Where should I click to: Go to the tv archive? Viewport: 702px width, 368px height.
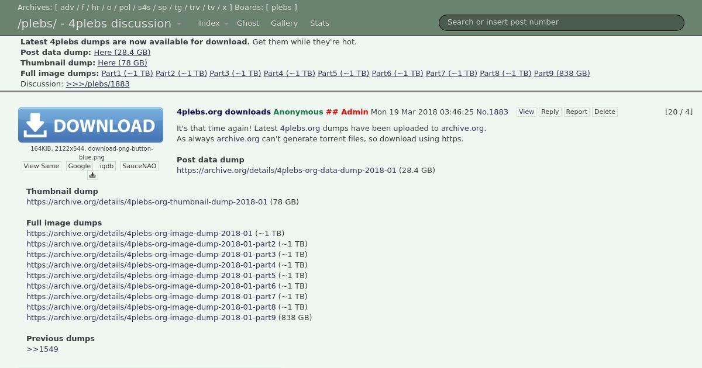click(211, 8)
